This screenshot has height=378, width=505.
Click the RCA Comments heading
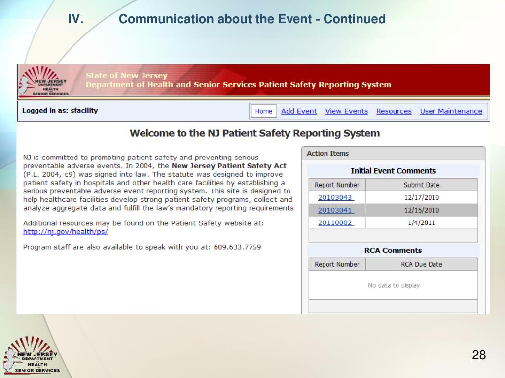[393, 251]
